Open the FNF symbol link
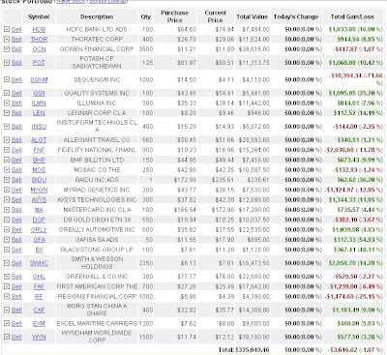This screenshot has width=387, height=355. tap(39, 150)
